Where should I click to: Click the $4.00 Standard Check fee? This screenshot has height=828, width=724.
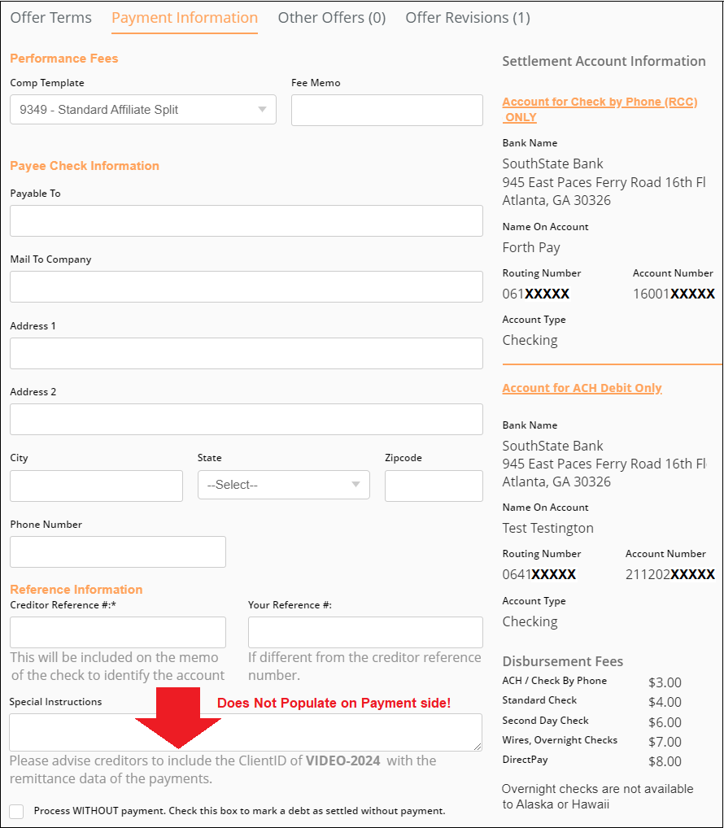tap(665, 702)
